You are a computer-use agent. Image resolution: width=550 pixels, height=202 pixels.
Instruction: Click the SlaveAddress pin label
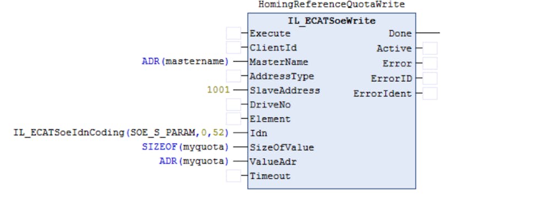click(x=285, y=90)
